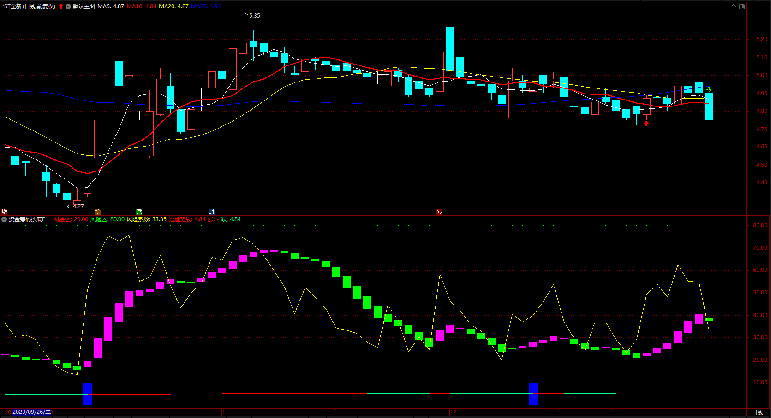Click the 5.20 price axis label

[x=762, y=40]
